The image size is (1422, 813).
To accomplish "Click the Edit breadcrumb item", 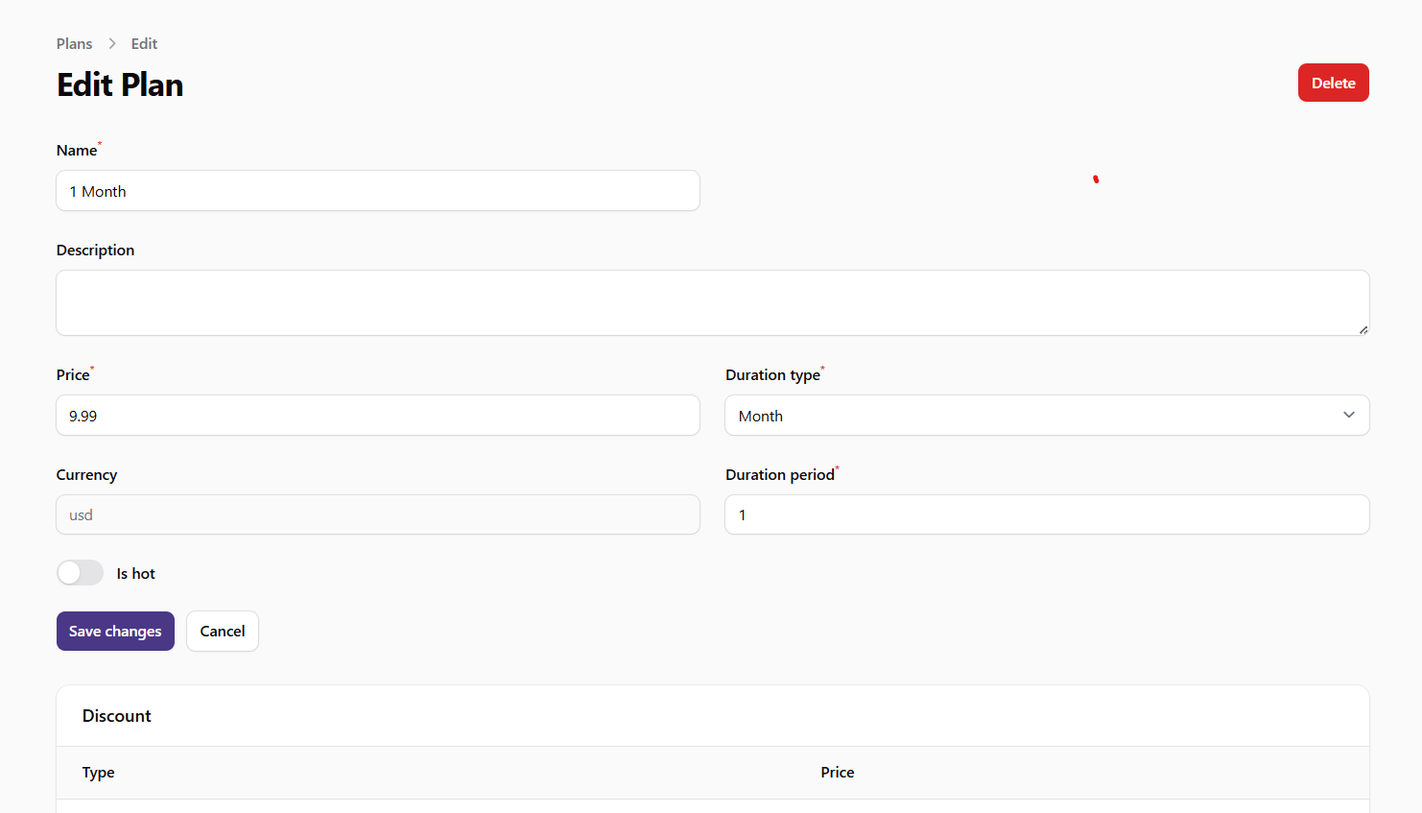I will point(144,44).
